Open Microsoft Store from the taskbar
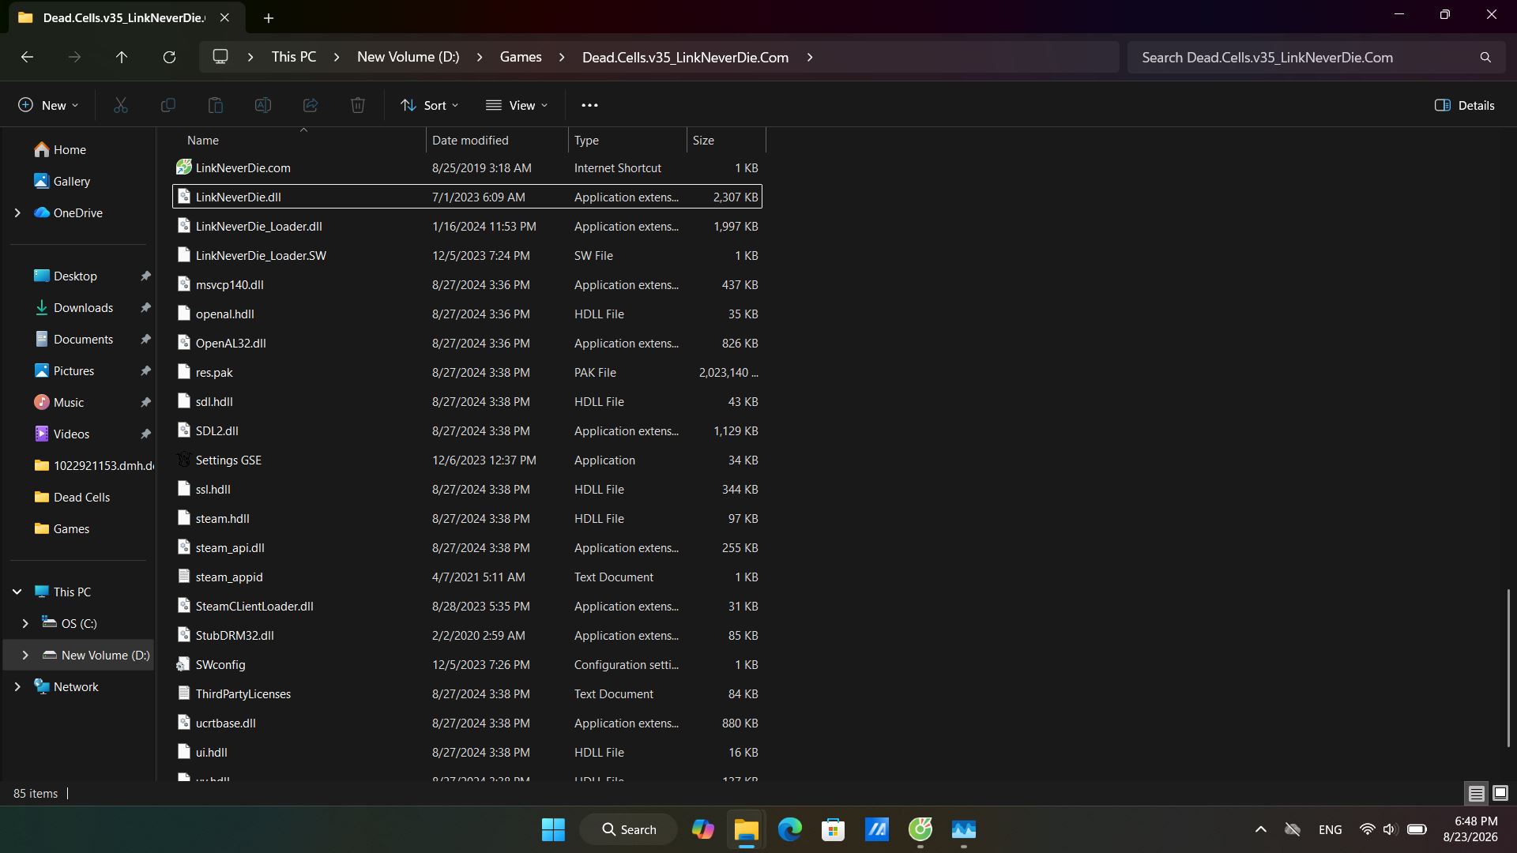Viewport: 1517px width, 853px height. point(833,829)
